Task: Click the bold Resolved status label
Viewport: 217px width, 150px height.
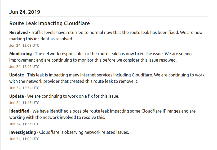Action: click(18, 33)
